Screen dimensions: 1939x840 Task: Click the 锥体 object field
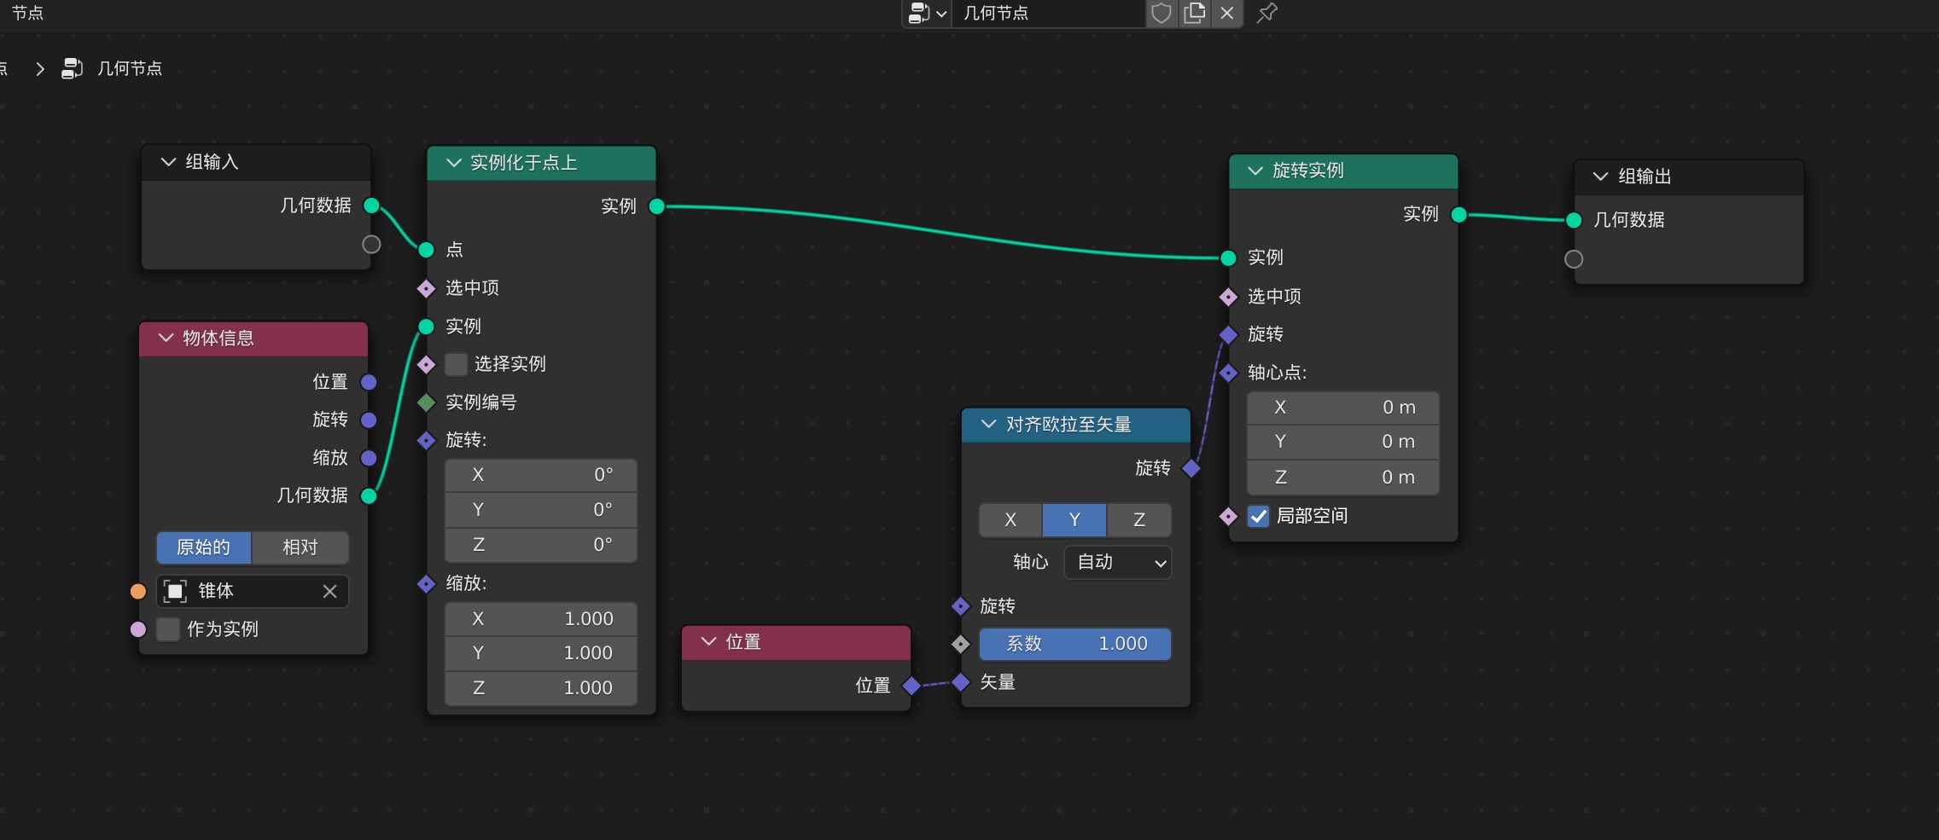(x=253, y=591)
